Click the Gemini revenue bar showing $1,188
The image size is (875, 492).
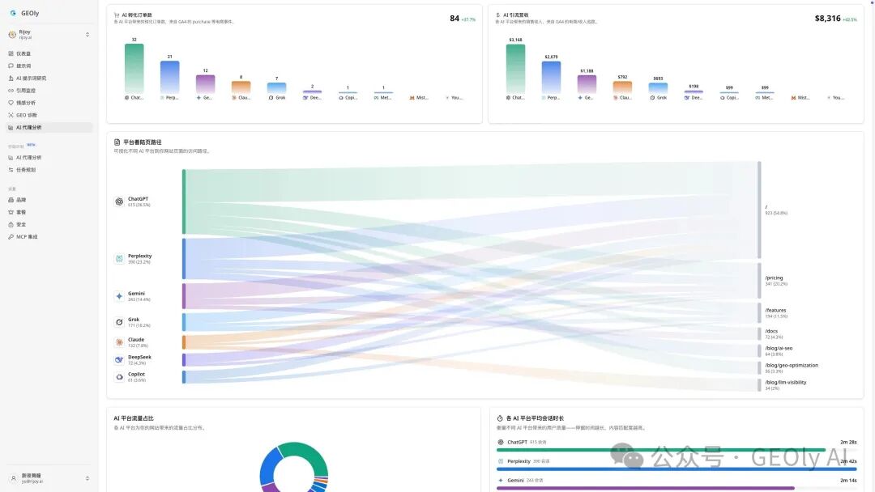(x=587, y=83)
